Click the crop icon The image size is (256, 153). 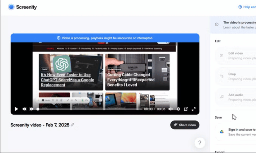click(x=222, y=76)
